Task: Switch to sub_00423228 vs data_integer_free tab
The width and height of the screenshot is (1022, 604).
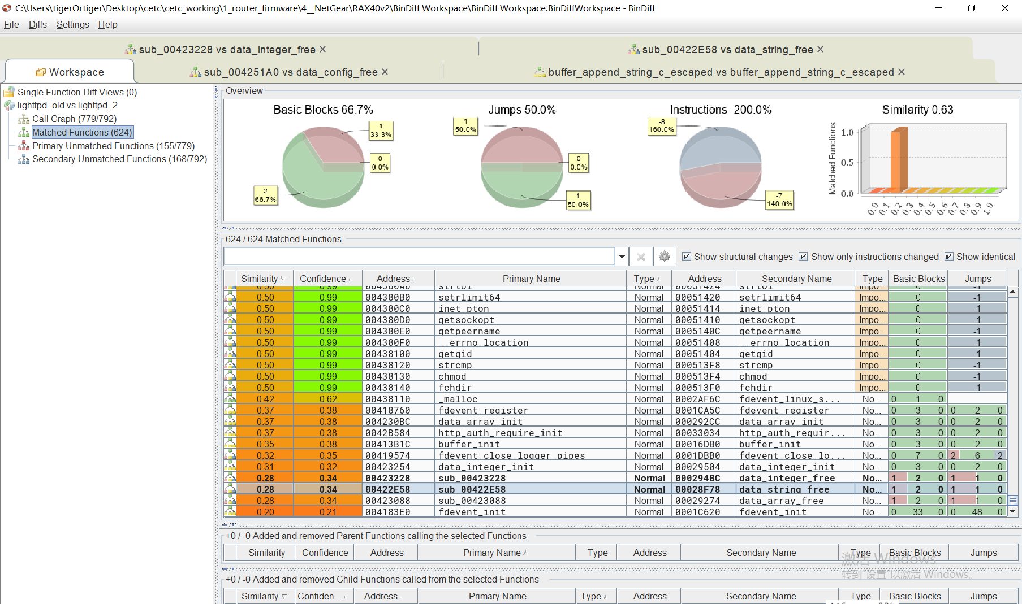Action: [x=227, y=50]
